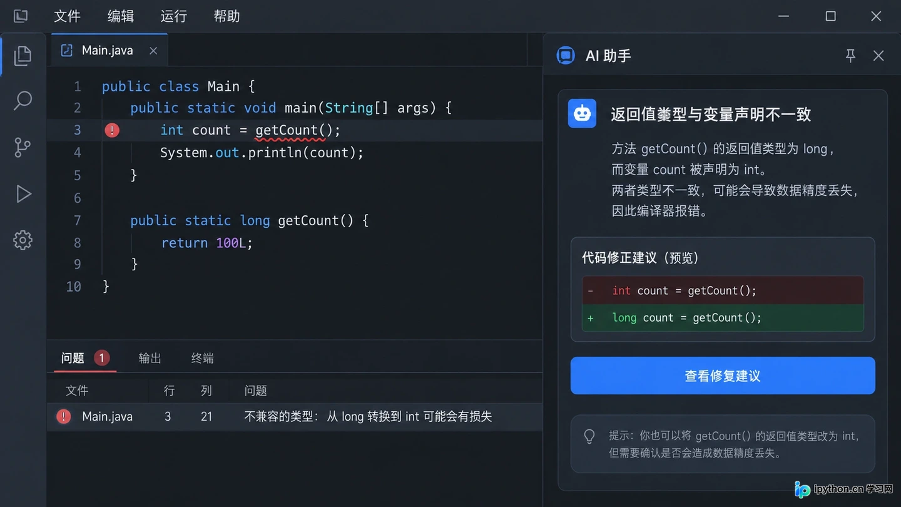This screenshot has height=507, width=901.
Task: Open the Settings gear icon
Action: tap(23, 240)
